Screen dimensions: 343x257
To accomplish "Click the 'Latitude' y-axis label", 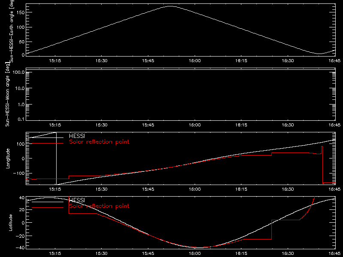I will [x=10, y=223].
